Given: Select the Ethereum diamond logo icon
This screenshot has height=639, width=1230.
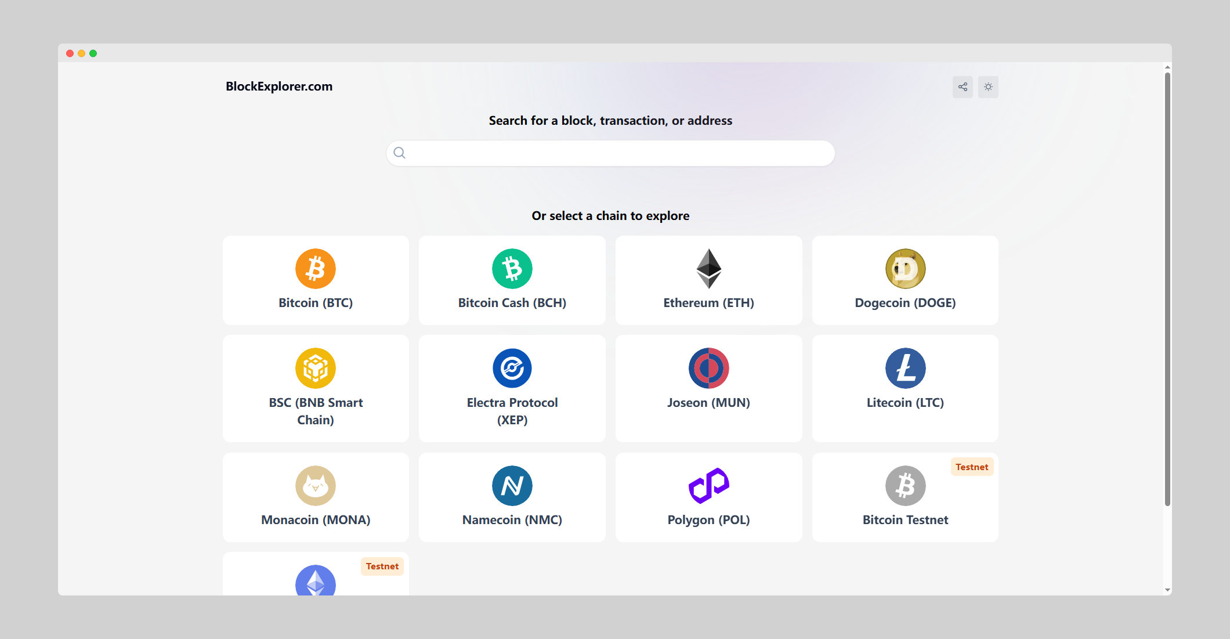Looking at the screenshot, I should [x=708, y=269].
